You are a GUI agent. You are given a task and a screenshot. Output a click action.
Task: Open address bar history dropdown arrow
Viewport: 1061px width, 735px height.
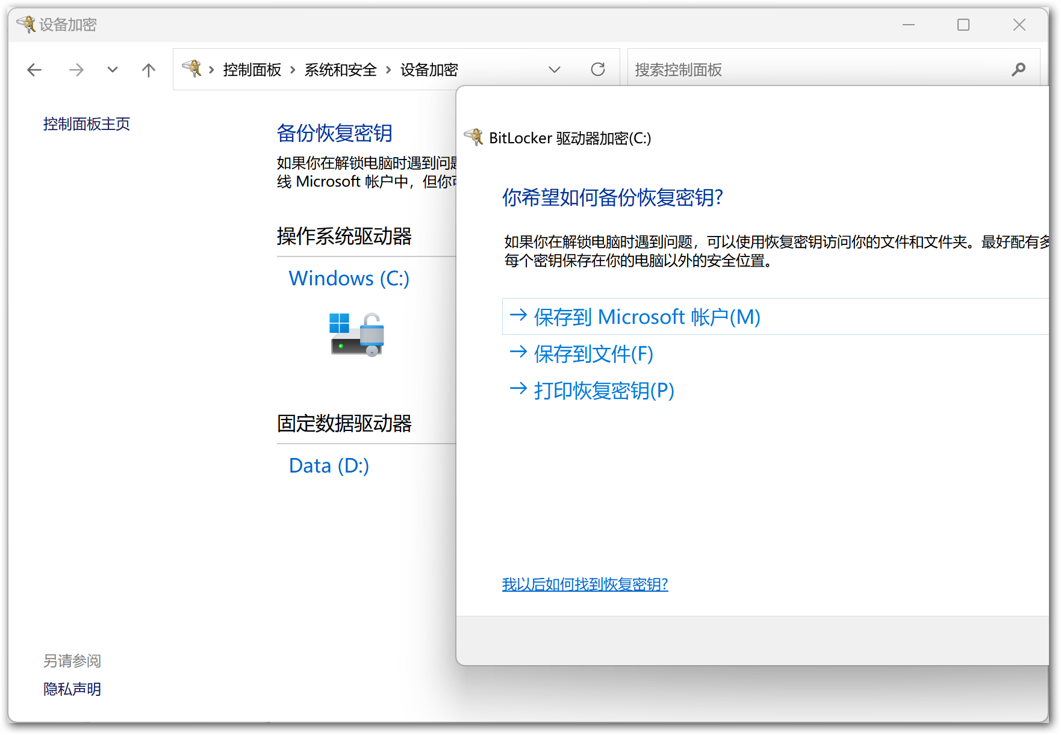click(x=555, y=70)
